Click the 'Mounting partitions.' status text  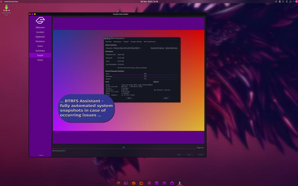point(59,151)
